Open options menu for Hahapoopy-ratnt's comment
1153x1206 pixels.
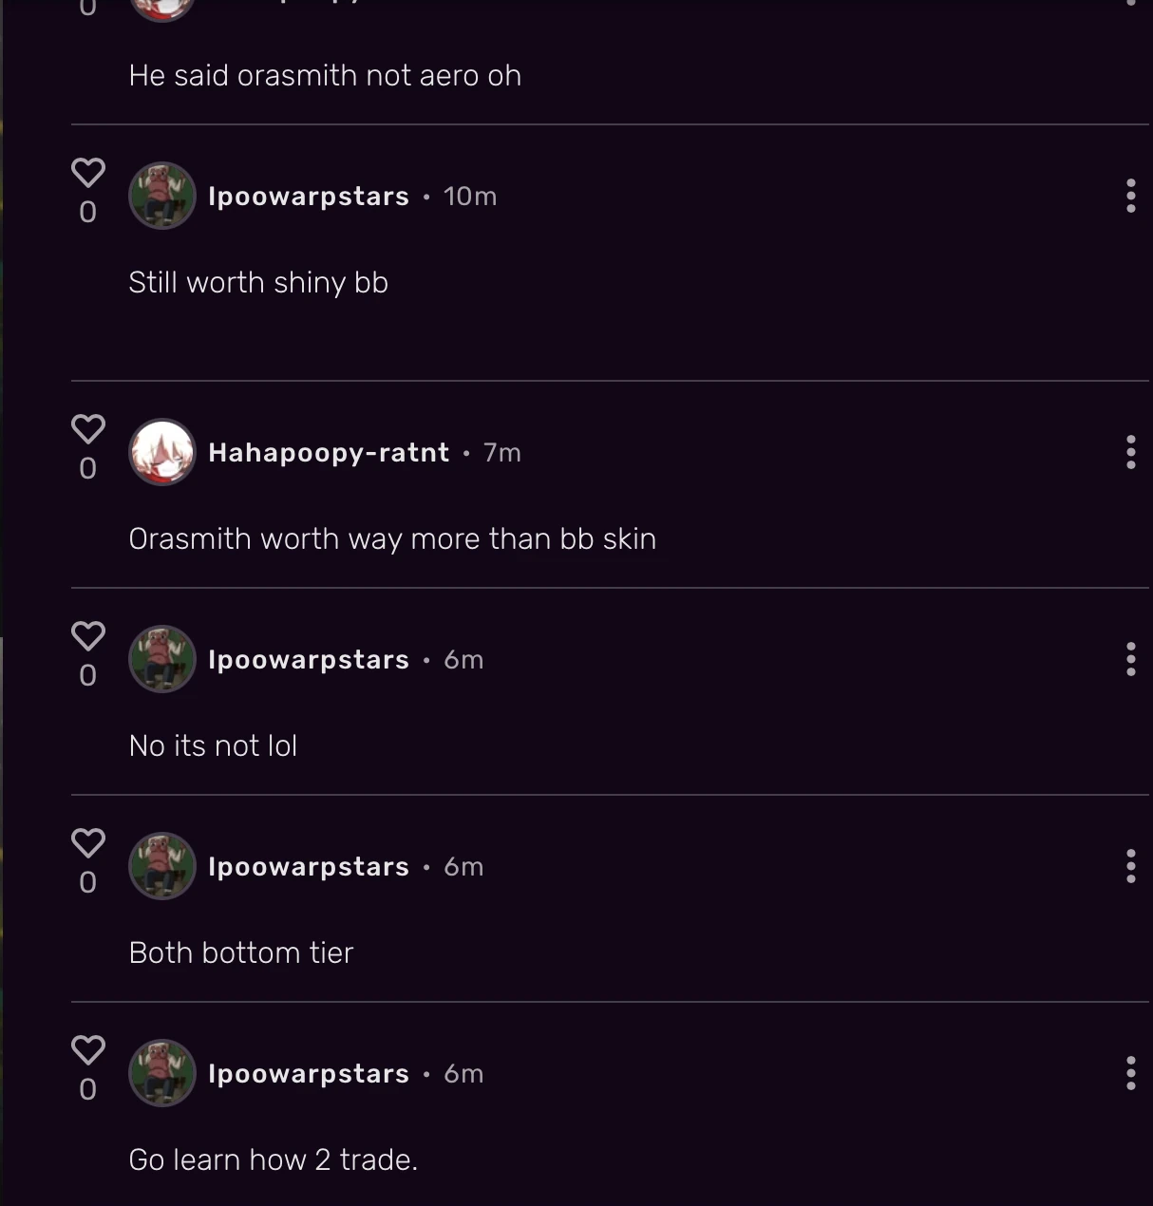coord(1130,452)
